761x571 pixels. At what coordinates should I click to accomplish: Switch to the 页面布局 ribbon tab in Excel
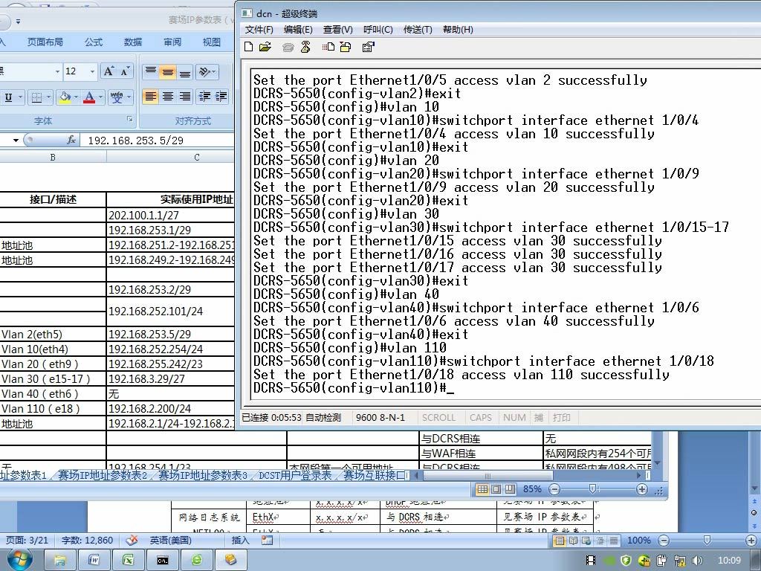45,42
